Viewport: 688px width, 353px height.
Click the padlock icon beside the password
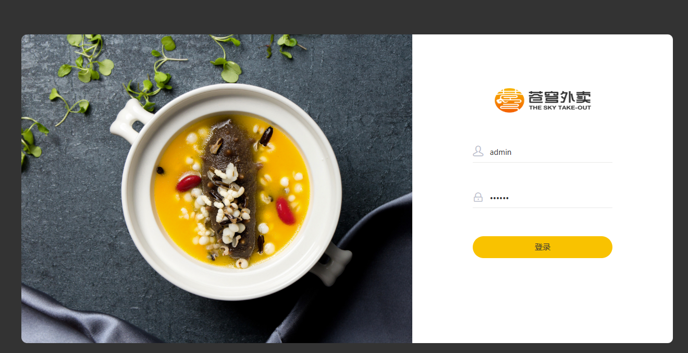point(478,198)
